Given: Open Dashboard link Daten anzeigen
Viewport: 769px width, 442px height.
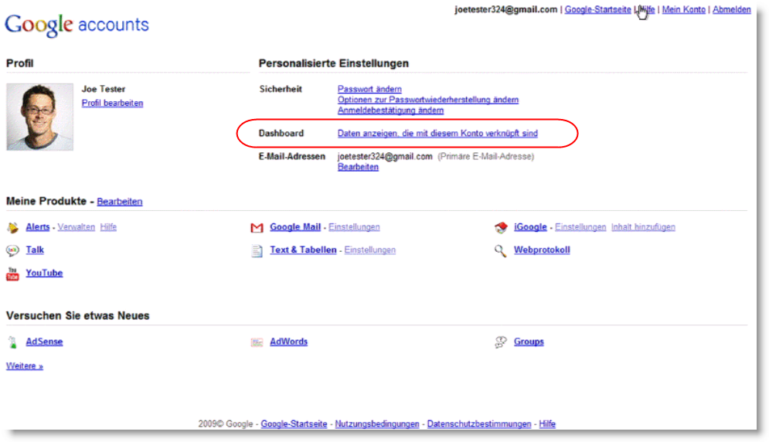Looking at the screenshot, I should (x=437, y=133).
